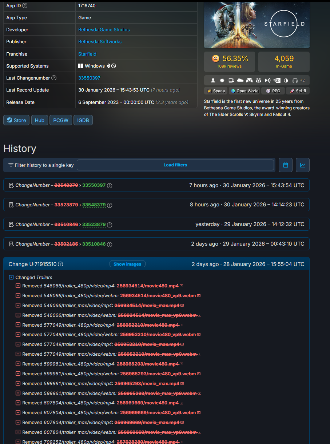Click the NVIDIA feature icon
This screenshot has height=444, width=330.
click(277, 80)
